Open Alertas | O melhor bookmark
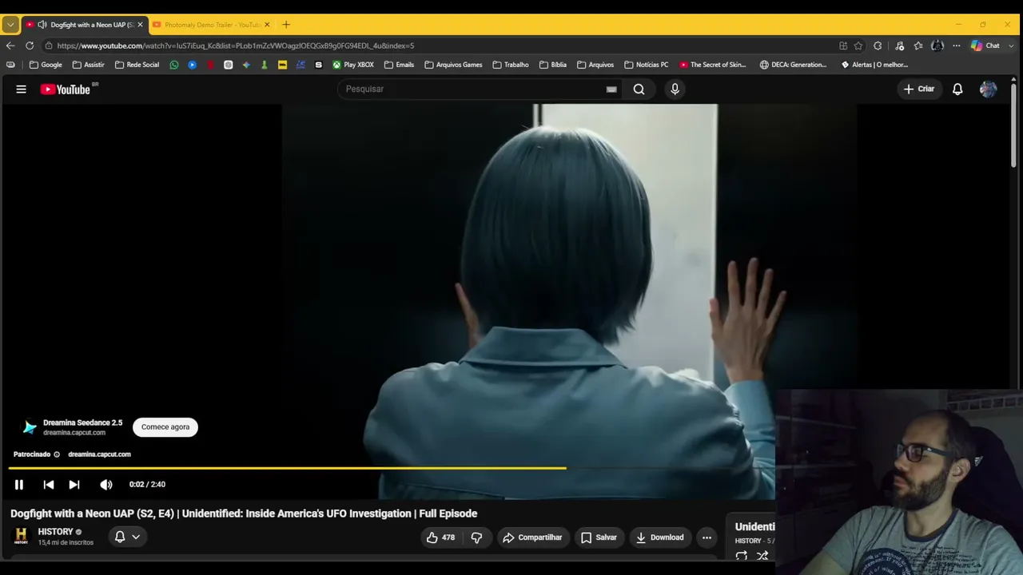The image size is (1023, 575). [x=874, y=65]
